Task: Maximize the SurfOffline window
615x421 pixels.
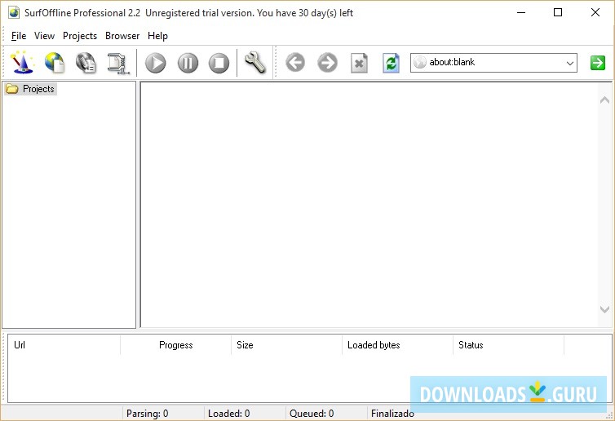Action: [558, 12]
